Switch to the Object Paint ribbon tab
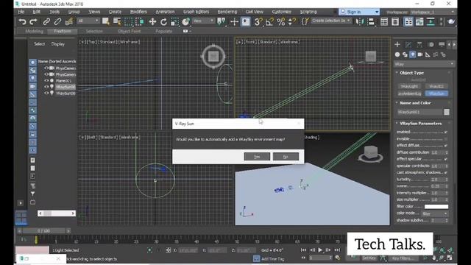This screenshot has width=471, height=265. tap(130, 31)
